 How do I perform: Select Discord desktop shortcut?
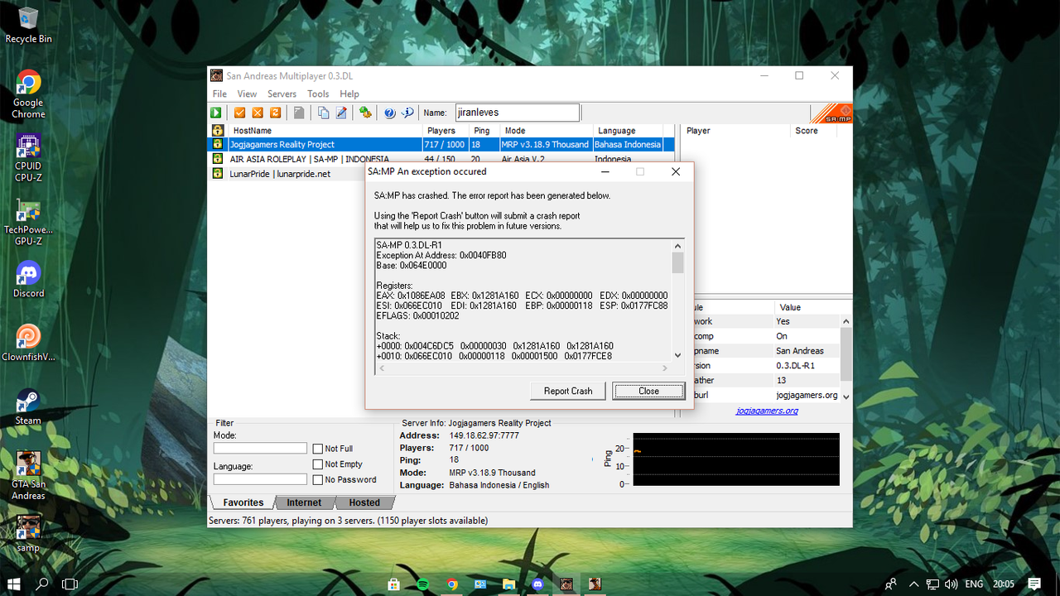(x=28, y=279)
